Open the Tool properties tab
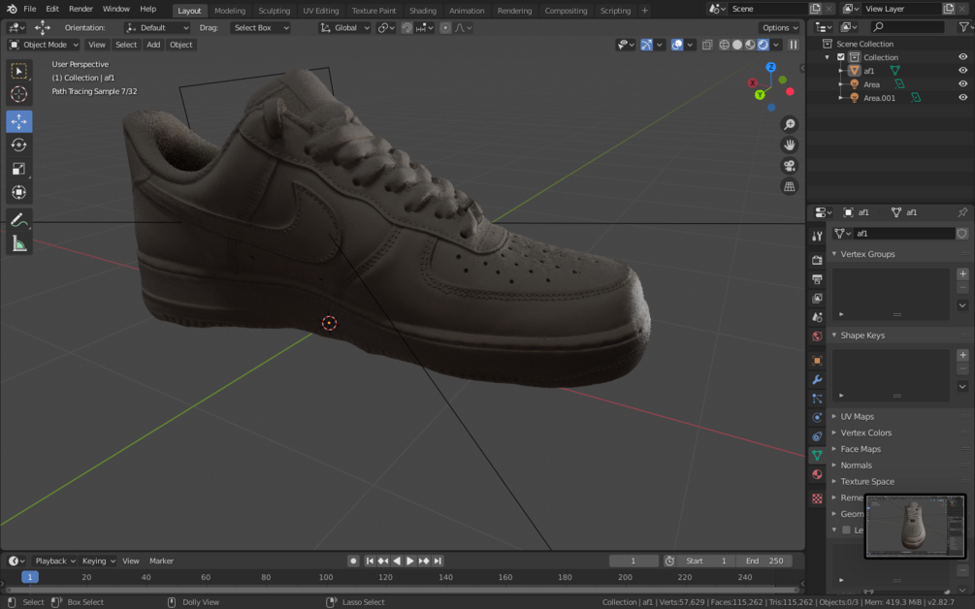975x609 pixels. point(817,236)
